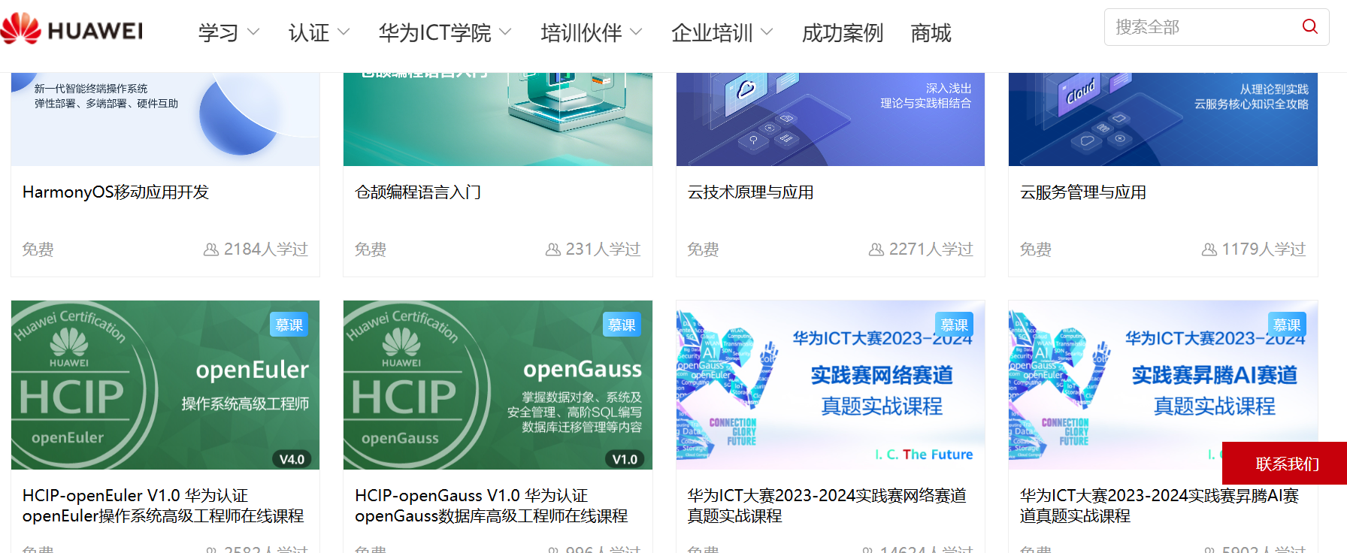Expand the 企业培训 menu chevron
This screenshot has width=1347, height=553.
pos(767,32)
